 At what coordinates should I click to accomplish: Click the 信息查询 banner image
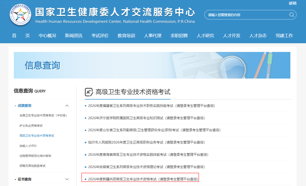coord(152,65)
